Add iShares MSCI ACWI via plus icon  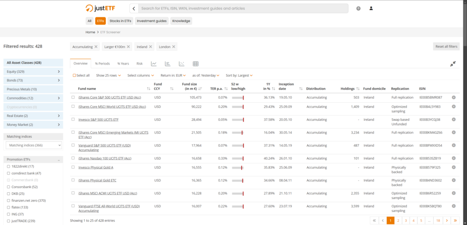(x=454, y=193)
